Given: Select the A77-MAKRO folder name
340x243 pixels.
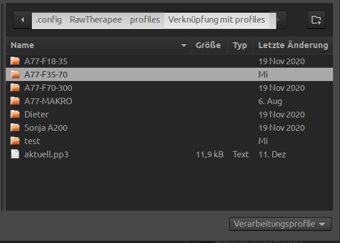Looking at the screenshot, I should (x=48, y=101).
